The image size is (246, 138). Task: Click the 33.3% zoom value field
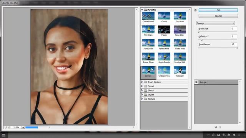click(16, 127)
